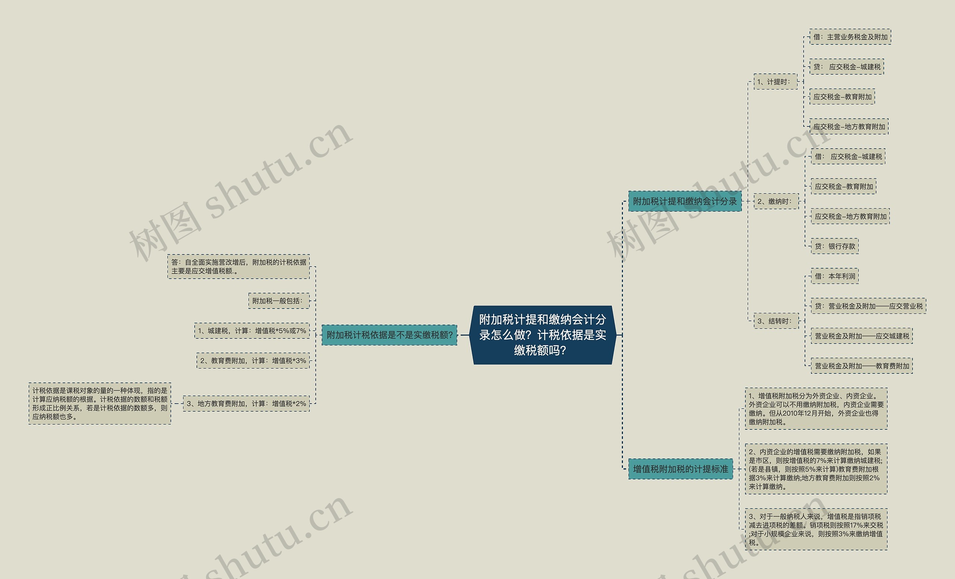Click node 2、教育费附加,计算:增值税*3%
Viewport: 955px width, 579px height.
(253, 360)
